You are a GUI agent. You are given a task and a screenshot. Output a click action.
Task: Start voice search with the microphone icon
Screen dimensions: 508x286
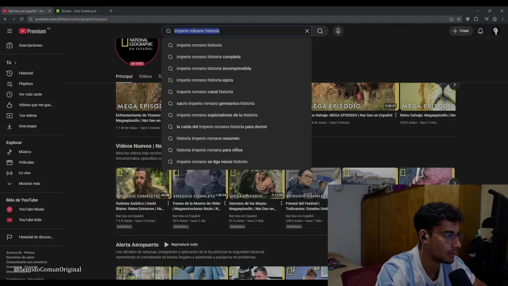coord(338,31)
